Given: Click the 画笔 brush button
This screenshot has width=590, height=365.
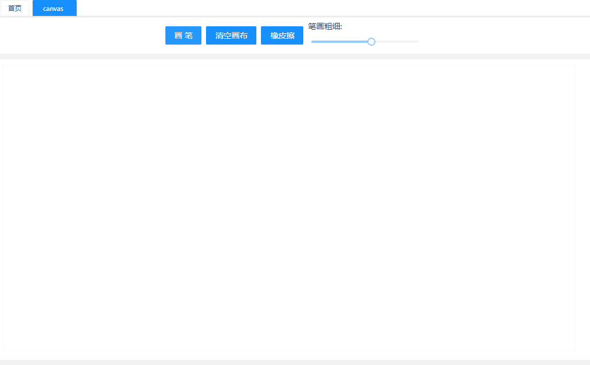Looking at the screenshot, I should [183, 35].
